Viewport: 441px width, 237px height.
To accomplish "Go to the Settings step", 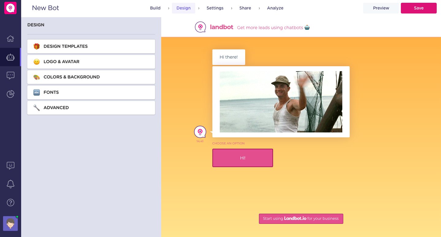I will pos(215,8).
